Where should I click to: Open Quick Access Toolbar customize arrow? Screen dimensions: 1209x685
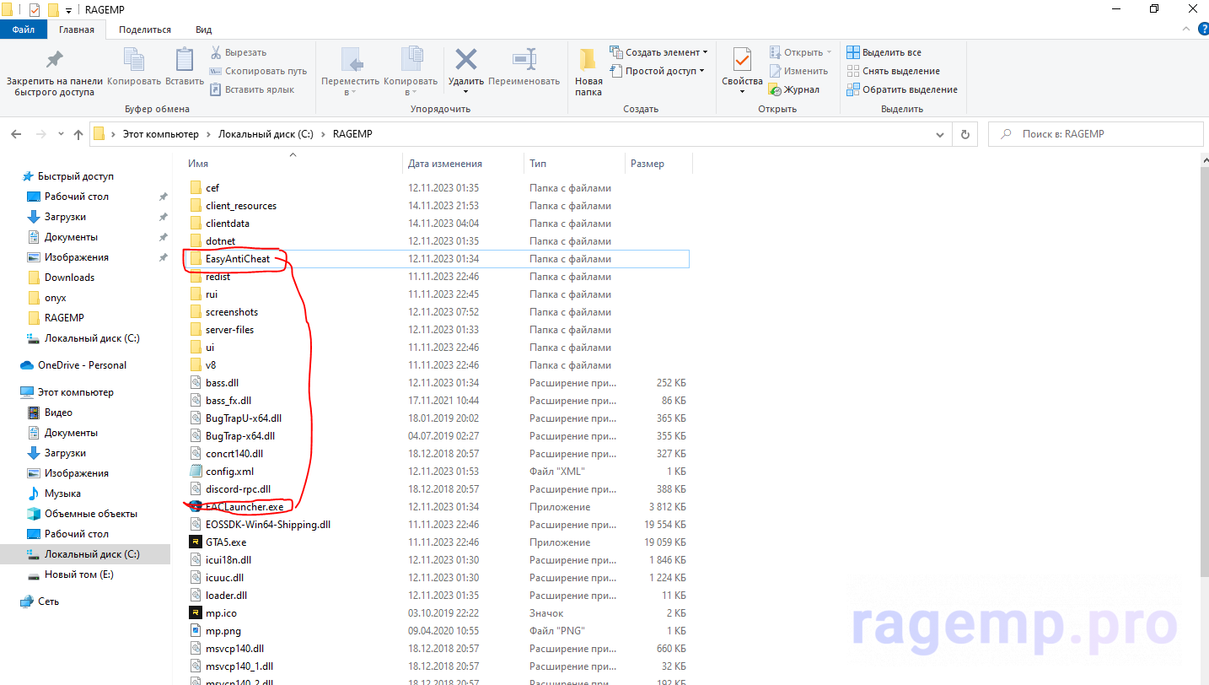coord(68,10)
